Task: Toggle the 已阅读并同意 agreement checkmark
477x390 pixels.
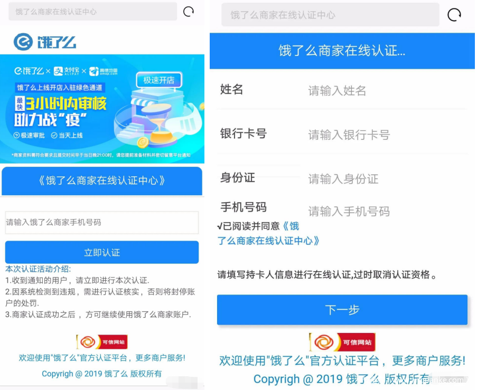Action: (x=220, y=226)
